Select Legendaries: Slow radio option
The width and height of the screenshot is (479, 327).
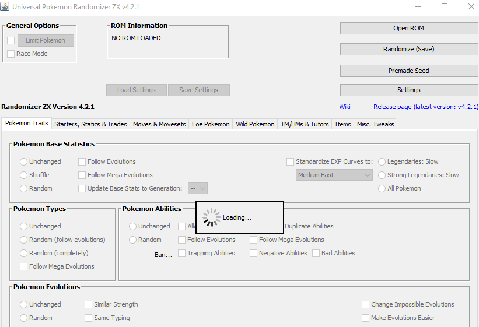[382, 161]
